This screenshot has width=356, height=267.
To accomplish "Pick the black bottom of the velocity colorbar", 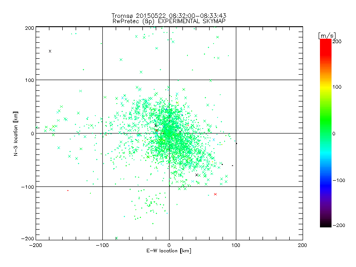I will [326, 224].
